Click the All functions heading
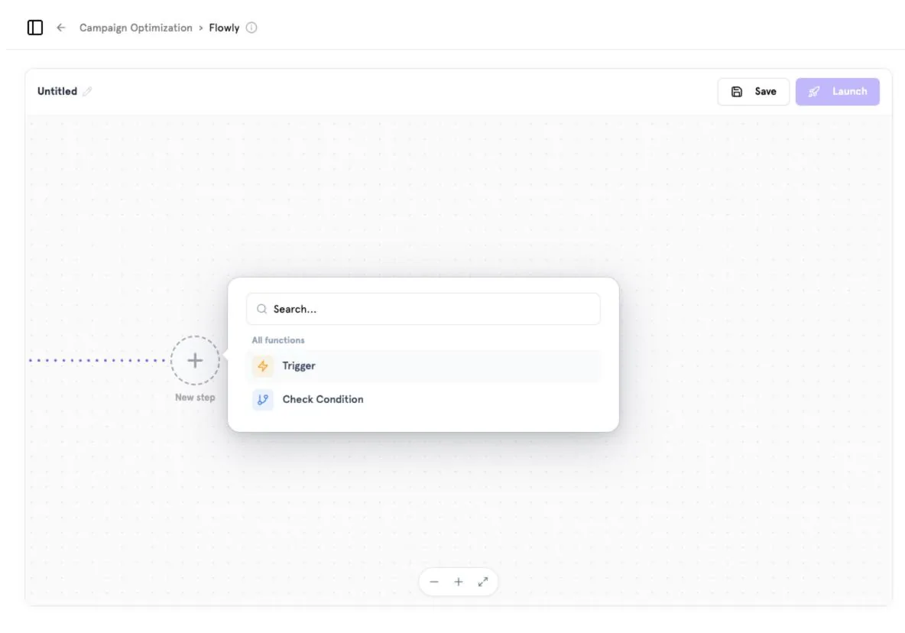Viewport: 905px width, 633px height. tap(278, 340)
